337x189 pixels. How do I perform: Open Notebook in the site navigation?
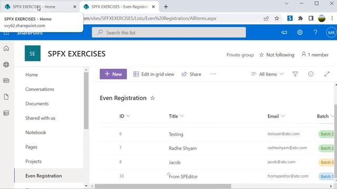point(36,132)
